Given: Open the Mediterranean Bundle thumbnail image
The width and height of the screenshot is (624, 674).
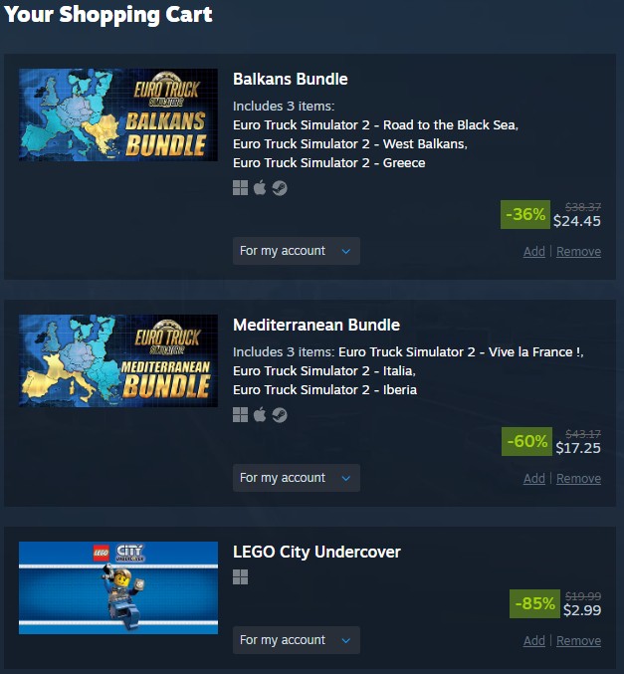Looking at the screenshot, I should click(x=118, y=360).
